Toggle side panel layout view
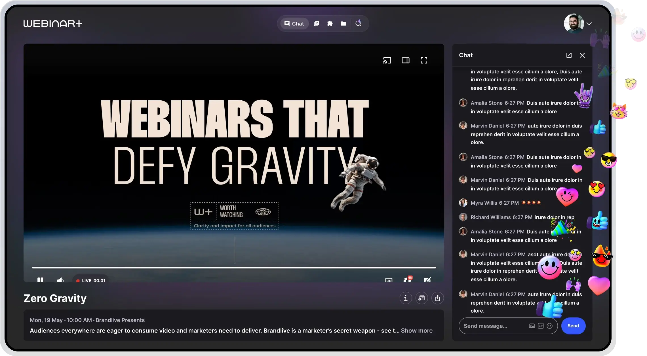This screenshot has height=356, width=647. click(406, 60)
